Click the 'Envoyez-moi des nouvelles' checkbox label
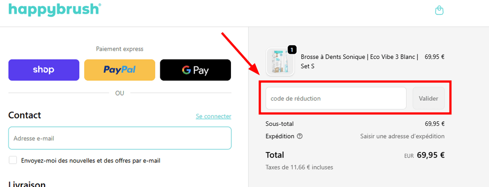 coord(91,161)
